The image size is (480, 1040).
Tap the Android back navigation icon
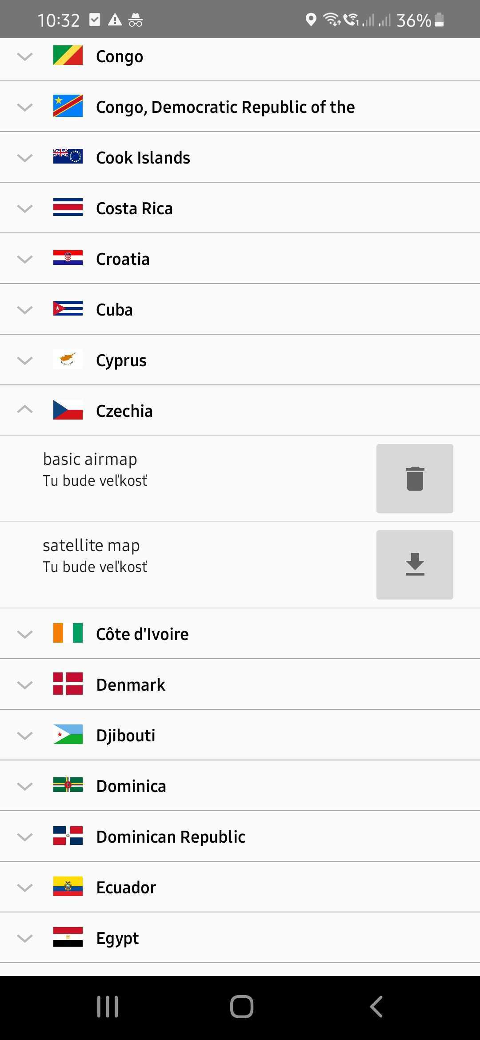[x=376, y=1007]
